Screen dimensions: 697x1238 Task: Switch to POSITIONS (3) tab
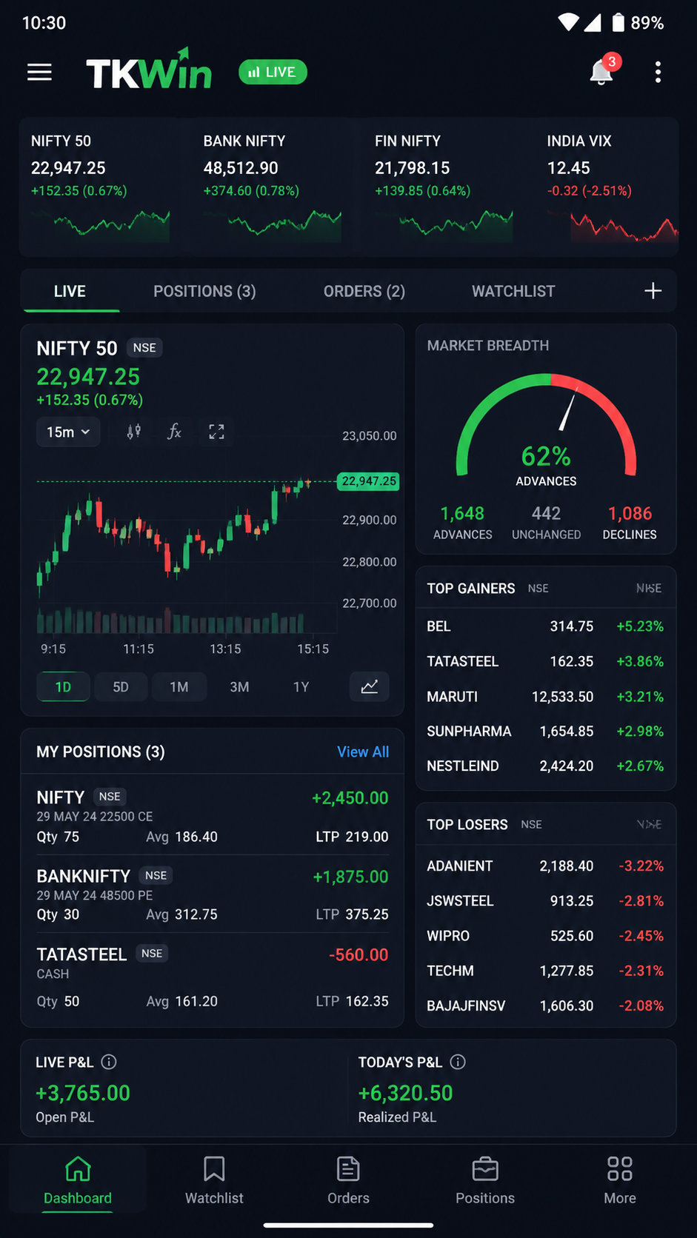(204, 291)
